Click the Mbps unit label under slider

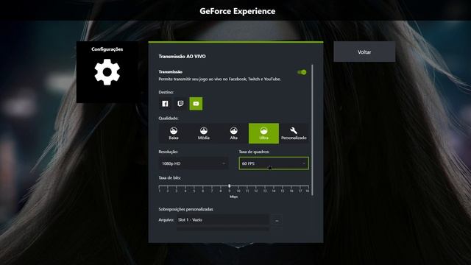click(234, 197)
